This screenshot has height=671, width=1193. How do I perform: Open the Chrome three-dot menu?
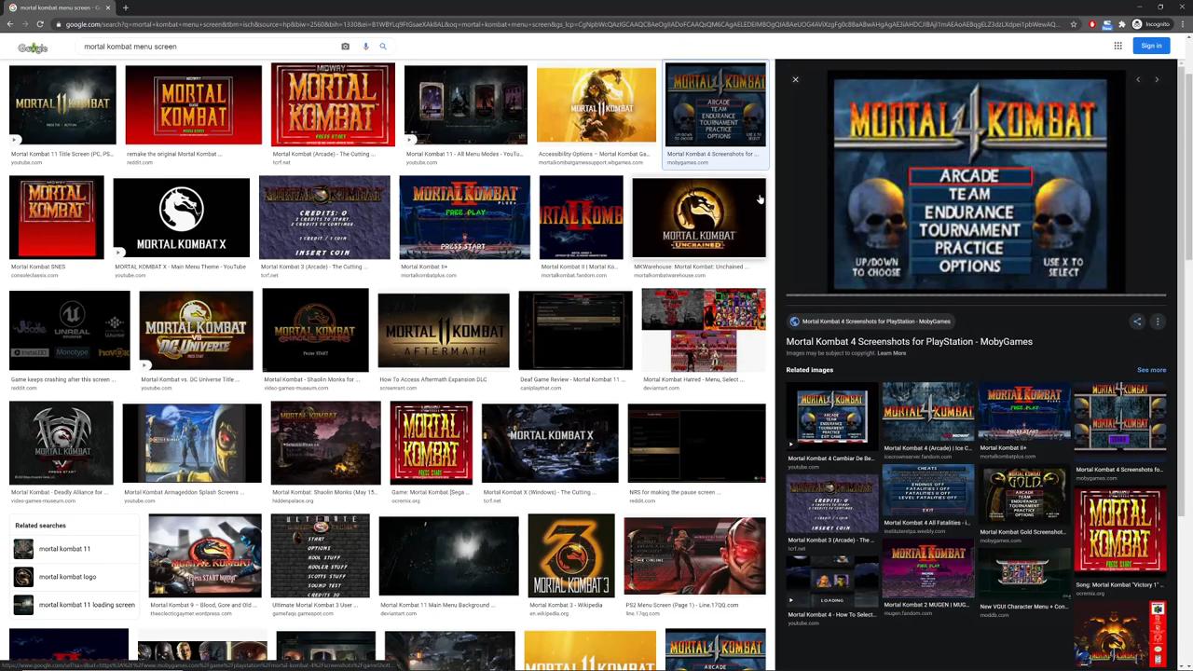pyautogui.click(x=1181, y=24)
